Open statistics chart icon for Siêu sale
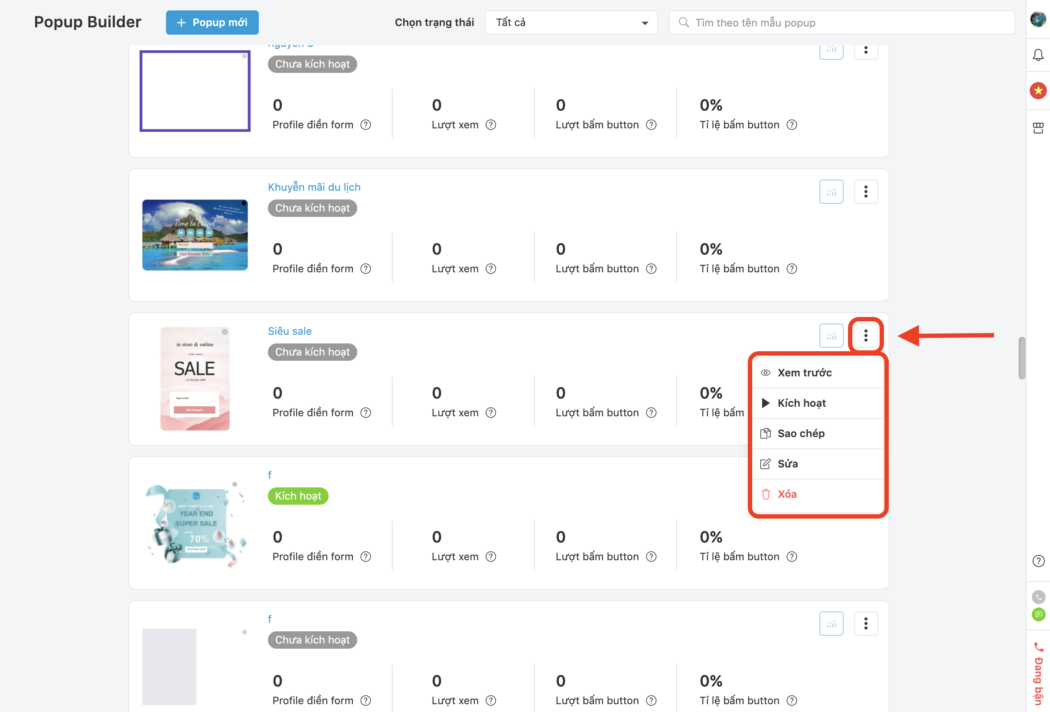The width and height of the screenshot is (1050, 712). click(831, 336)
